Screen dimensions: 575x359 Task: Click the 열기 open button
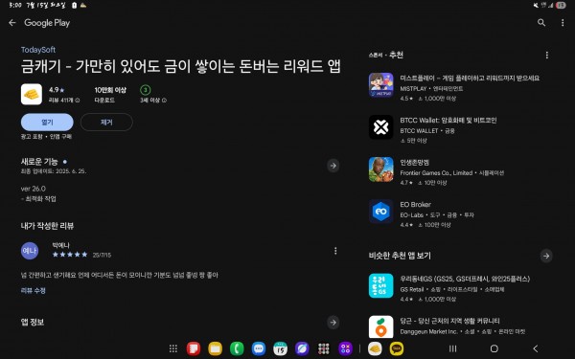coord(47,122)
